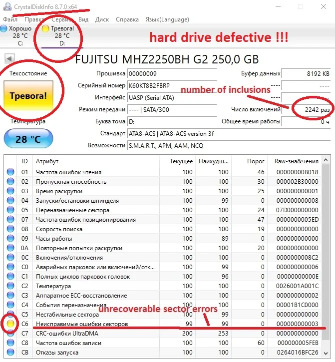Click the status icon for attribute C3
The image size is (335, 362).
[x=10, y=295]
